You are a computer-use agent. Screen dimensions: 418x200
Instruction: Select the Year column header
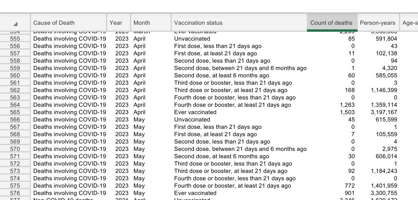click(119, 23)
